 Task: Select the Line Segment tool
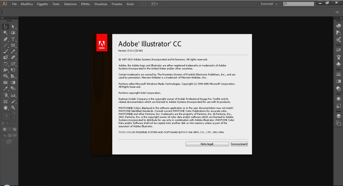(5, 45)
